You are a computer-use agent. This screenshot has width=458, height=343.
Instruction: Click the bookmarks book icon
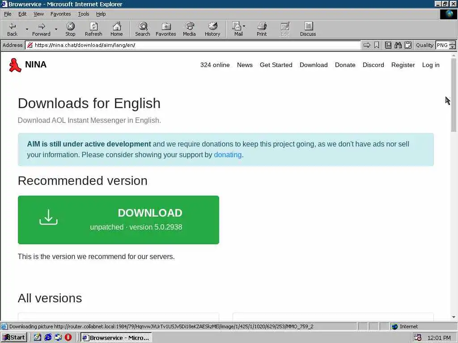click(x=388, y=45)
